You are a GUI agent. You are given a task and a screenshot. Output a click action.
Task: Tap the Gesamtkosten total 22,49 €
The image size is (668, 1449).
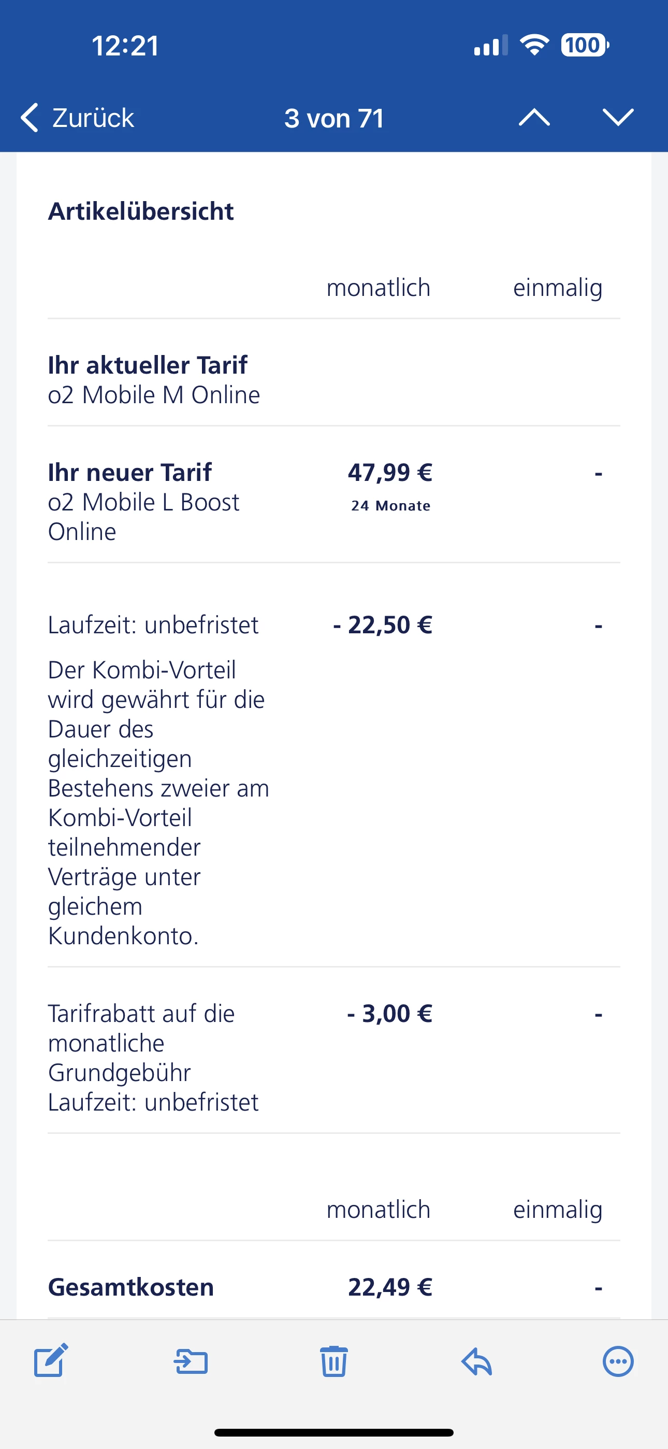[389, 1287]
